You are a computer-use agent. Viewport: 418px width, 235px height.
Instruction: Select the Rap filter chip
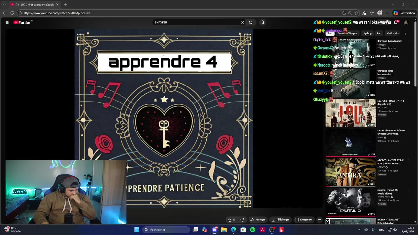pos(379,33)
